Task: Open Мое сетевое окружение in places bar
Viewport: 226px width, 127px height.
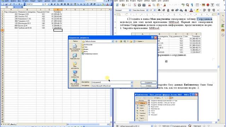Action: [x=75, y=83]
